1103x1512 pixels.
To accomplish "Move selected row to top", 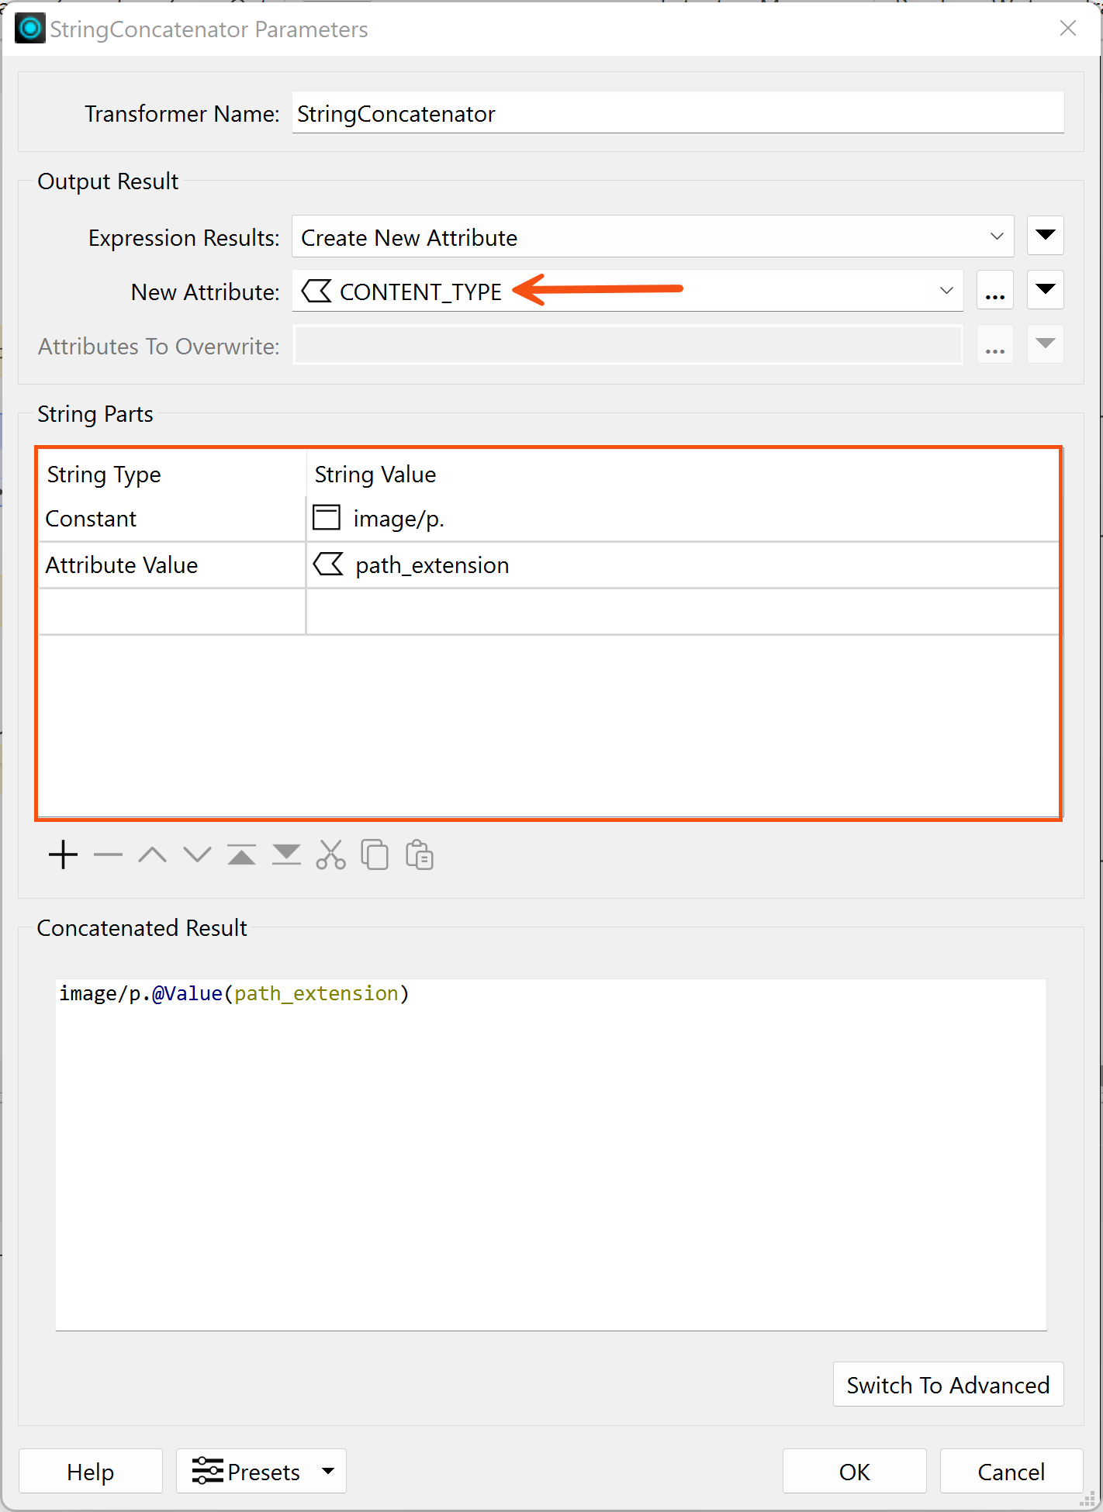I will (242, 855).
